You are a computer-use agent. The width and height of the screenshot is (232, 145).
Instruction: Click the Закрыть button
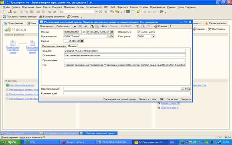coord(186,99)
